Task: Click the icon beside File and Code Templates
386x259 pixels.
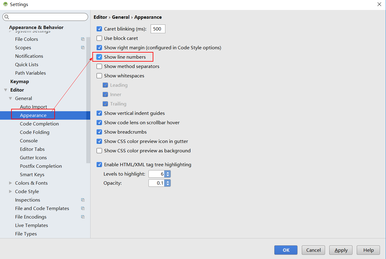Action: coord(83,209)
